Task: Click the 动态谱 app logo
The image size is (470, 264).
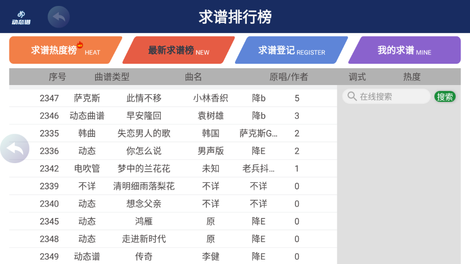Action: (21, 17)
